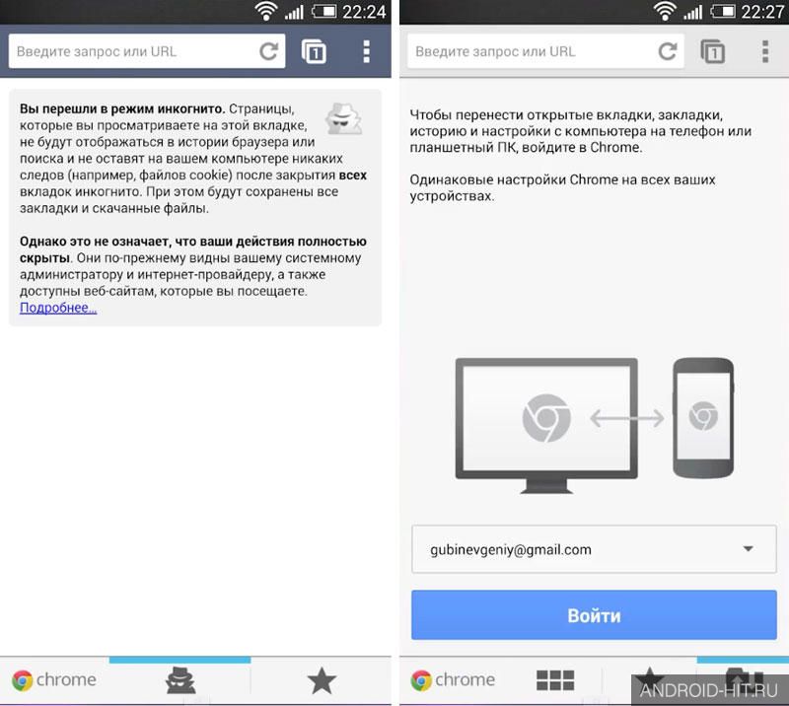
Task: Click the phone illustration
Action: click(x=703, y=418)
